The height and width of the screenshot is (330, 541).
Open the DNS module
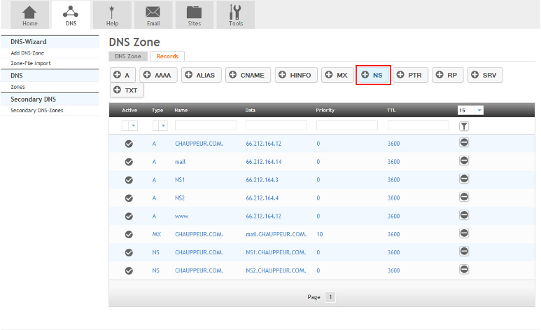[71, 15]
